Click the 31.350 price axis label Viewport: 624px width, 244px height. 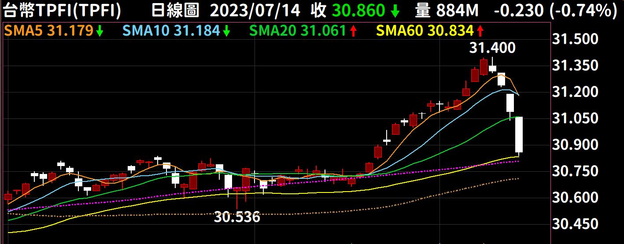(576, 66)
